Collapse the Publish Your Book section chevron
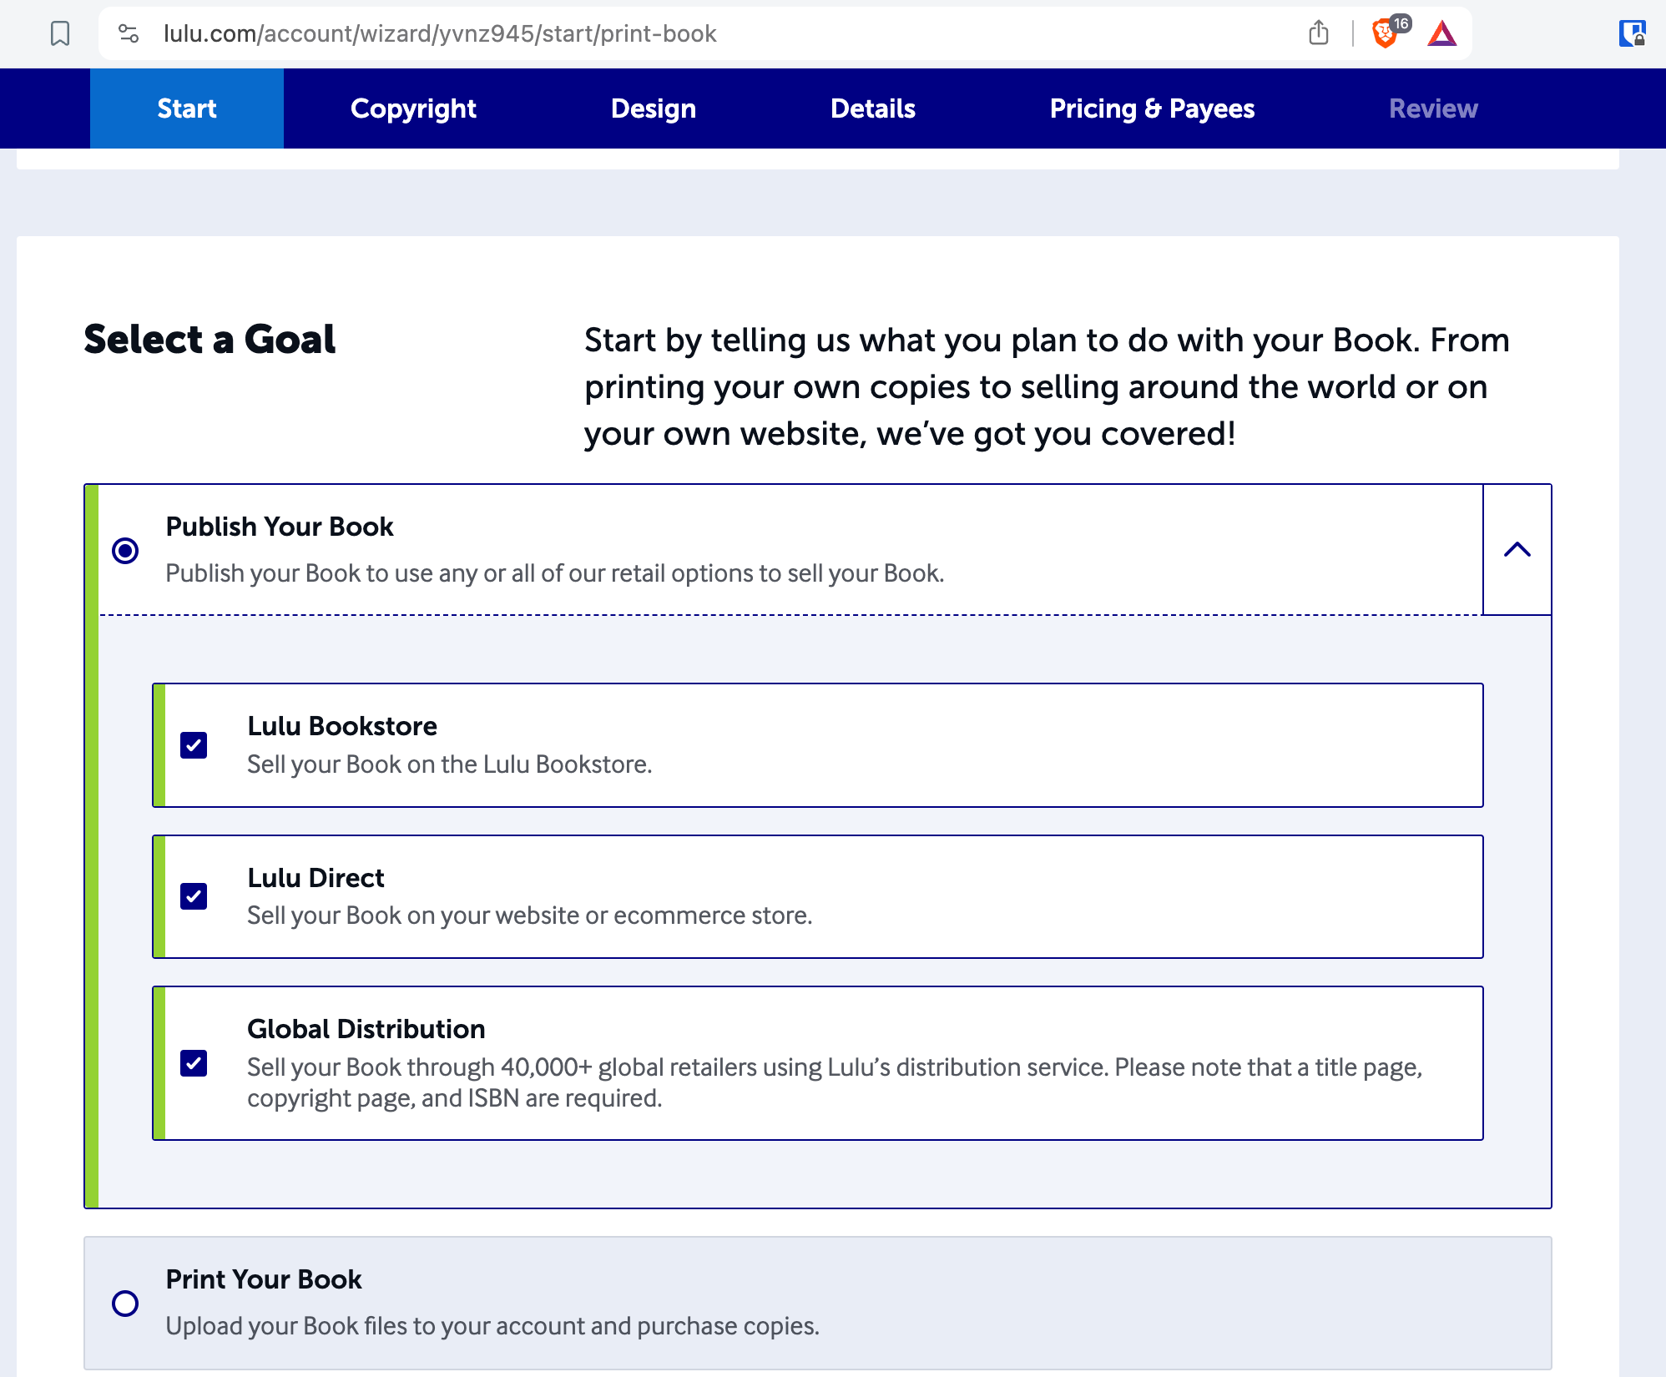 (1517, 549)
